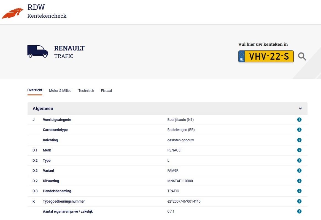Image resolution: width=321 pixels, height=220 pixels.
Task: Click the Merk value RENAULT
Action: pos(175,150)
